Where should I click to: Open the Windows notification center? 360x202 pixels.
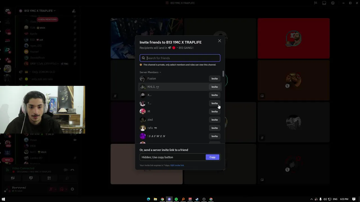354,199
